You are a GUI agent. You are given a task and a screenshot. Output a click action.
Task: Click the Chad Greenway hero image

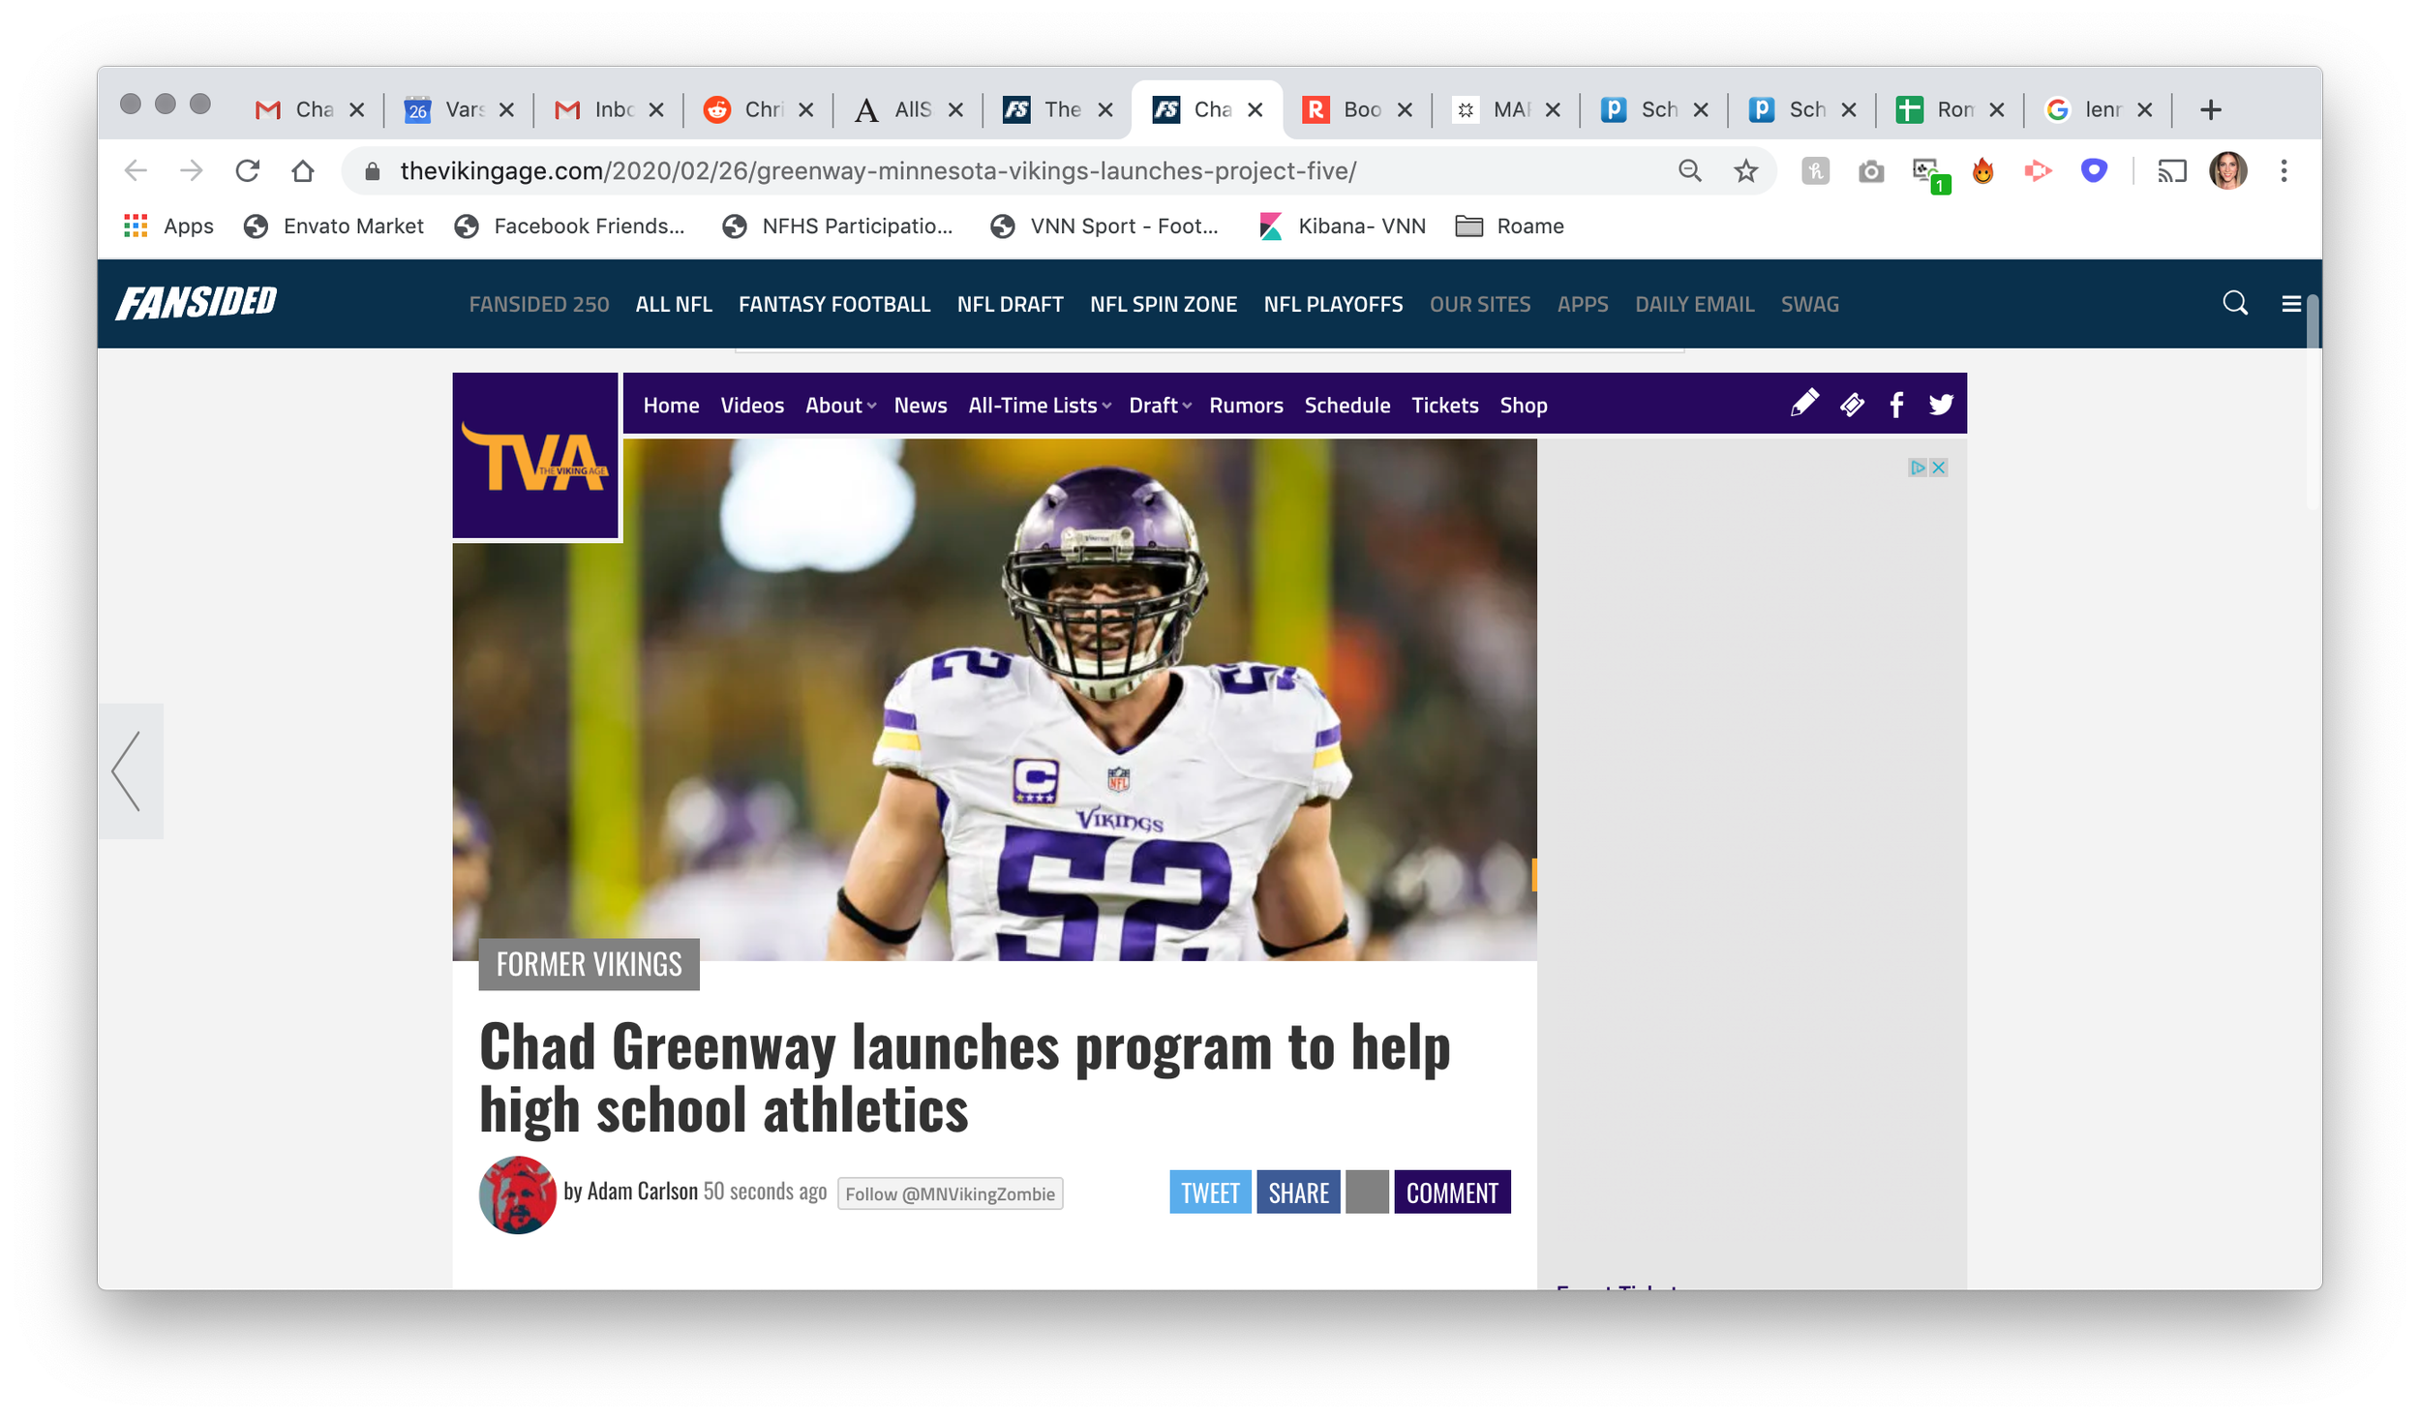(x=994, y=700)
